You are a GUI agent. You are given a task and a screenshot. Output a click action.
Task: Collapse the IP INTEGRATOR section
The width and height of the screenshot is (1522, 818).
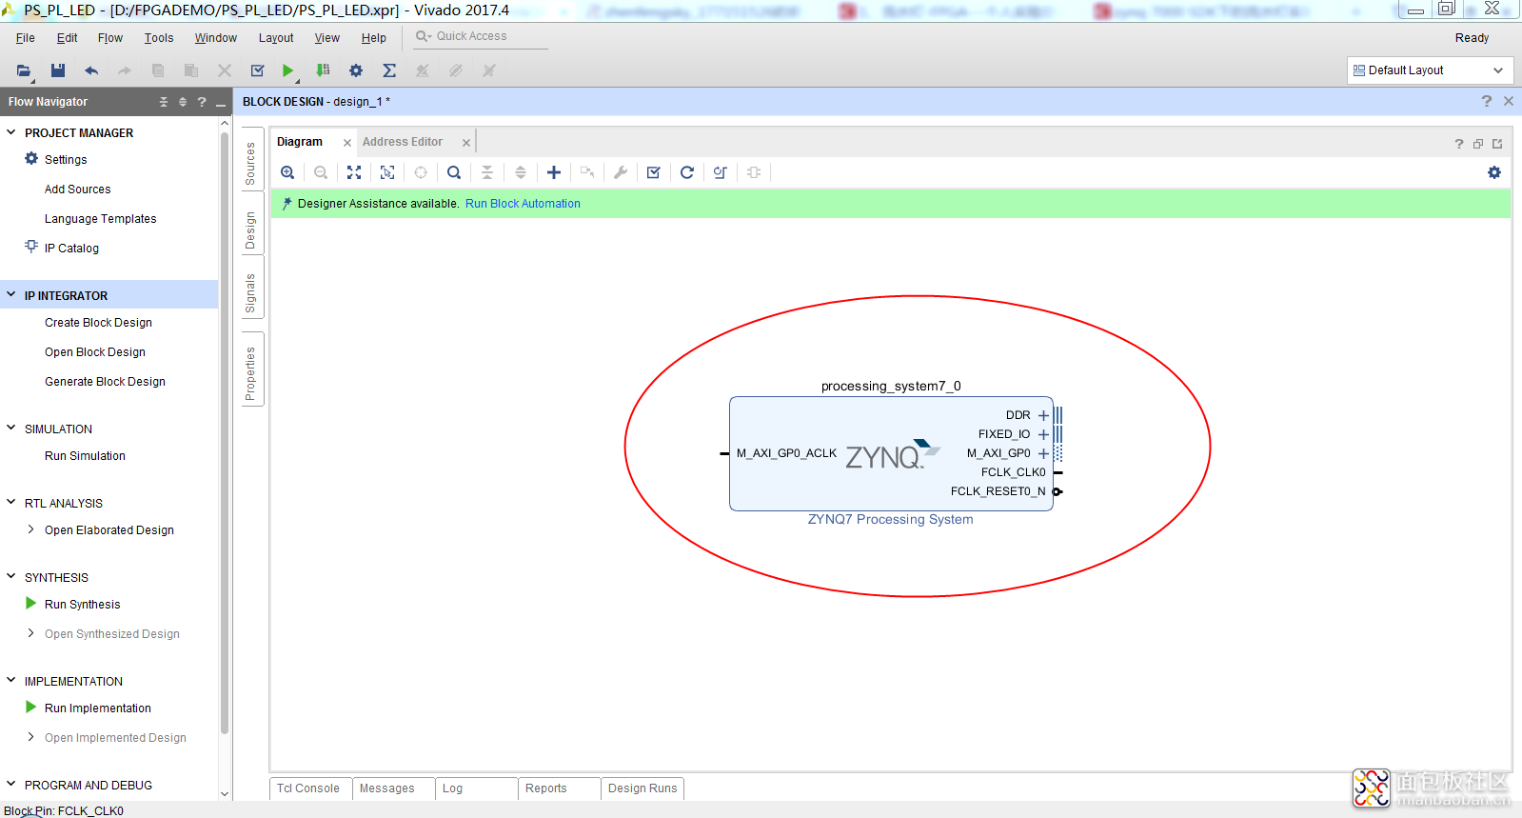tap(11, 295)
